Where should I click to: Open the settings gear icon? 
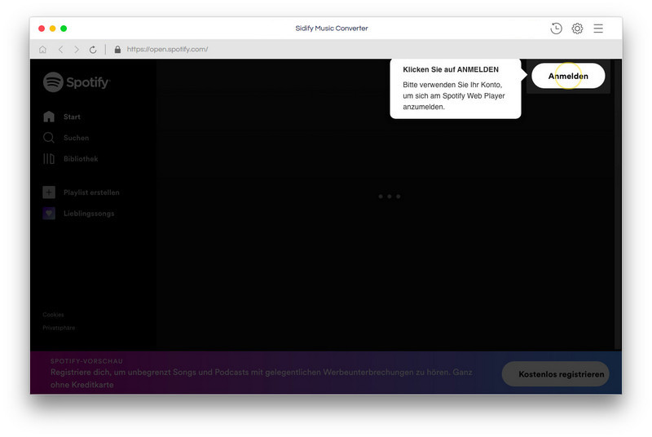[577, 29]
